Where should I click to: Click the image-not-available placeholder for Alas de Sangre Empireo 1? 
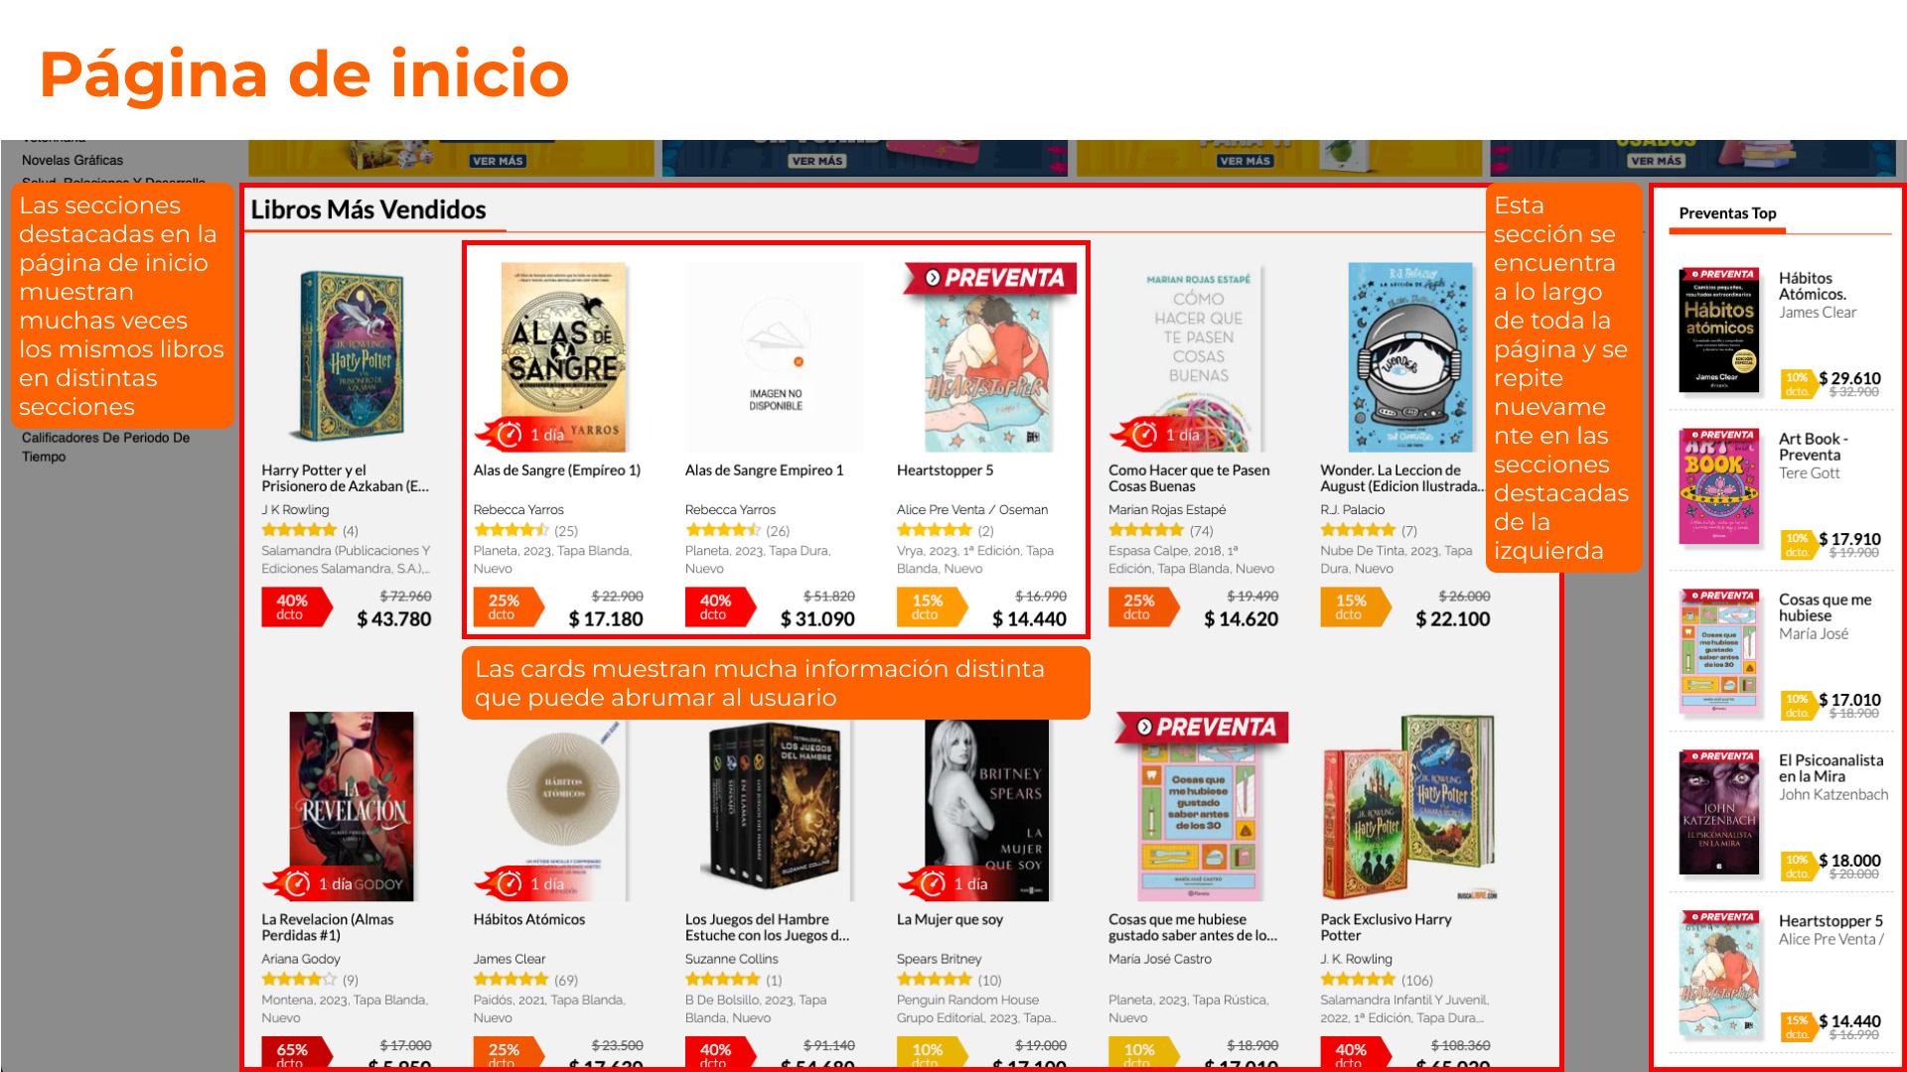(x=775, y=357)
